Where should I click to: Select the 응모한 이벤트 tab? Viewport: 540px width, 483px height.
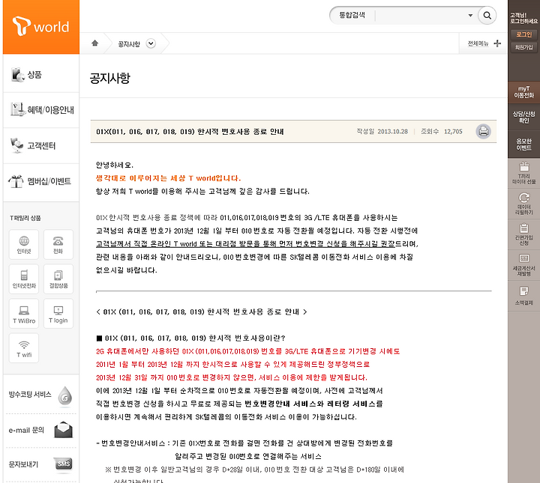(x=523, y=145)
